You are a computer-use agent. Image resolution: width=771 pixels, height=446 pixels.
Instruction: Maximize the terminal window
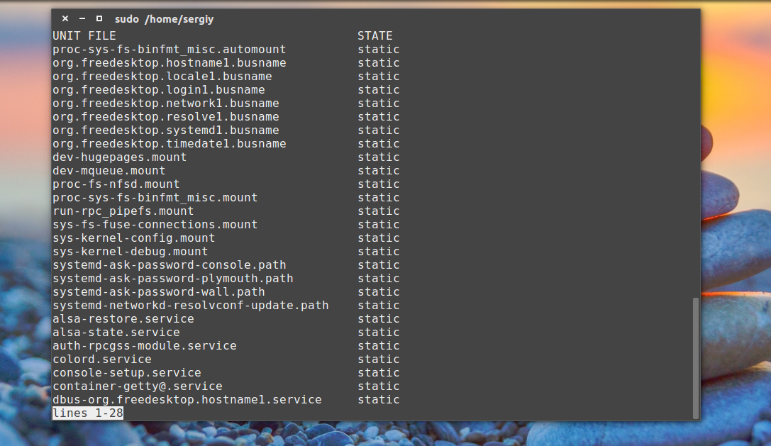pyautogui.click(x=99, y=19)
